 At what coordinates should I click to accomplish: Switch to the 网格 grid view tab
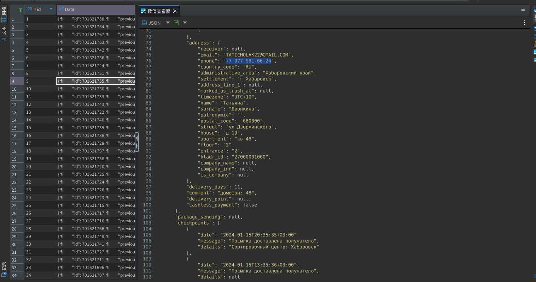point(4,15)
